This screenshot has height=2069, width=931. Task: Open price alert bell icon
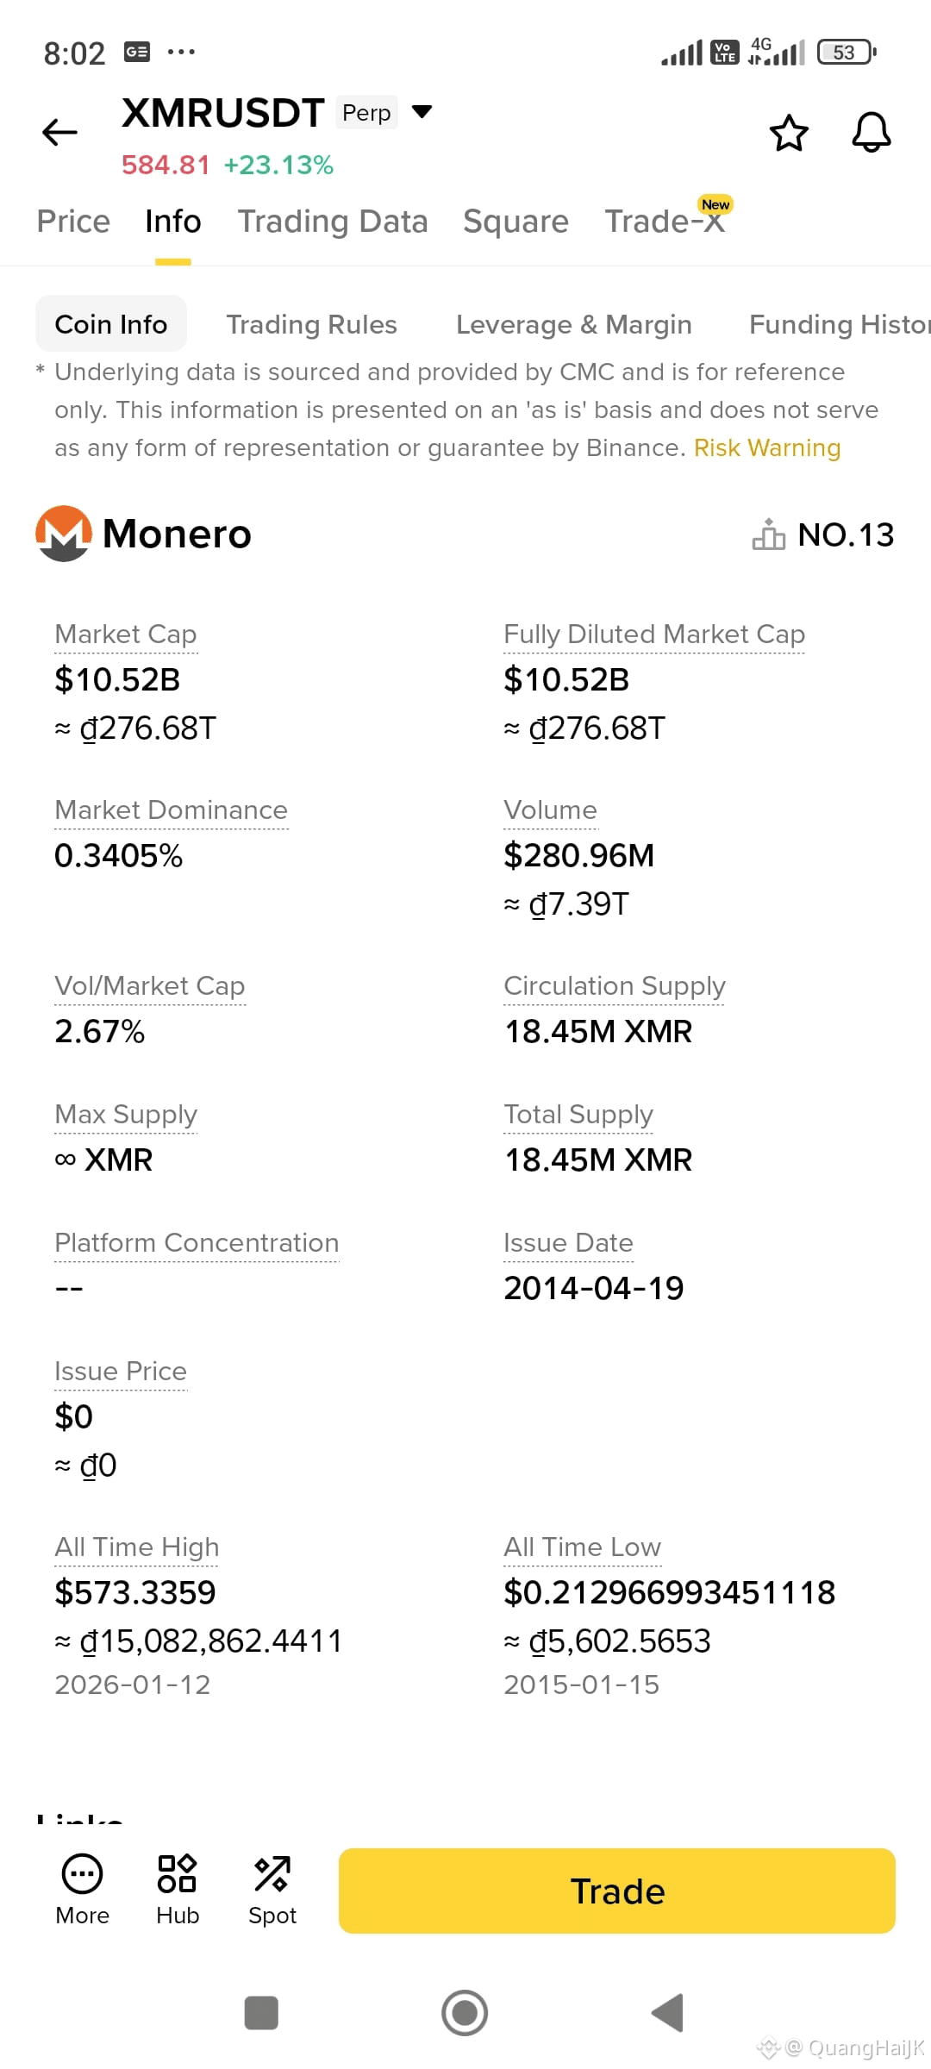pyautogui.click(x=872, y=132)
